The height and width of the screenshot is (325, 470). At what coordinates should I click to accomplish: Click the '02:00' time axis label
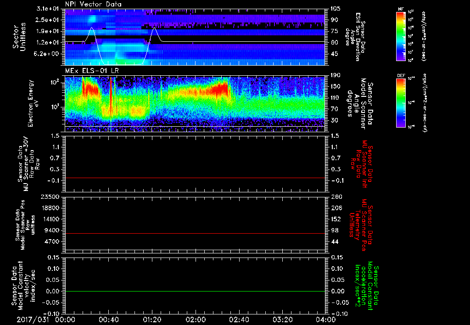(x=196, y=319)
